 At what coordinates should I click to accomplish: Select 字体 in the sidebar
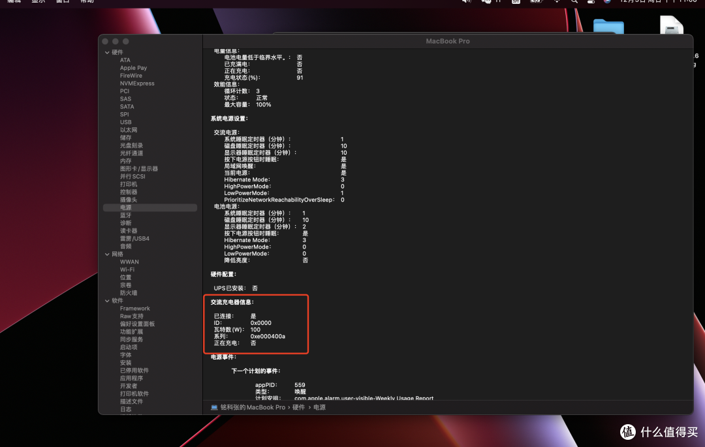tap(125, 356)
